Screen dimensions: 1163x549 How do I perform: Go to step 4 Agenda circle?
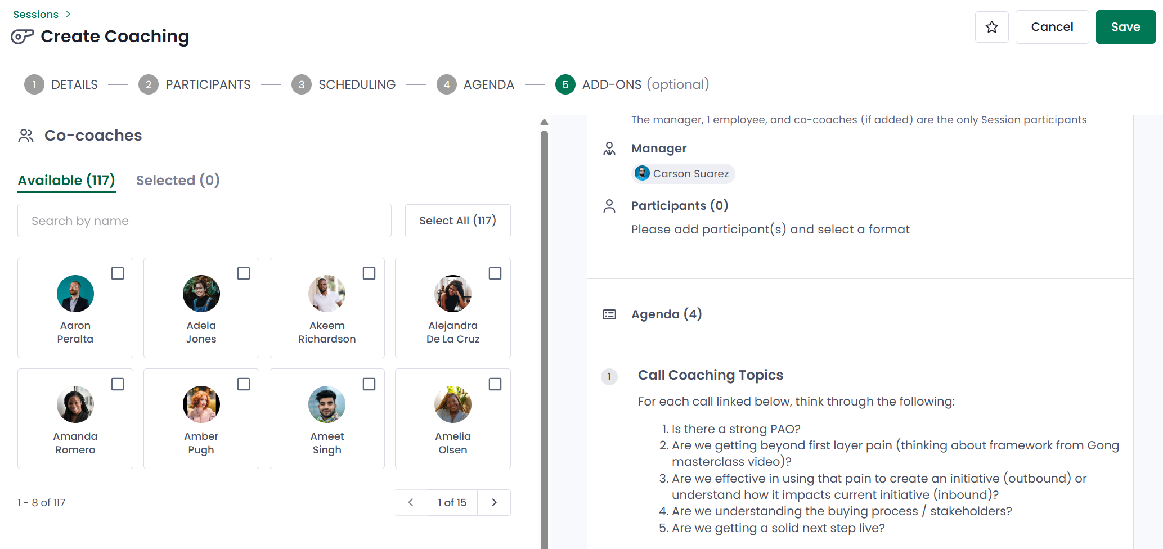tap(447, 84)
